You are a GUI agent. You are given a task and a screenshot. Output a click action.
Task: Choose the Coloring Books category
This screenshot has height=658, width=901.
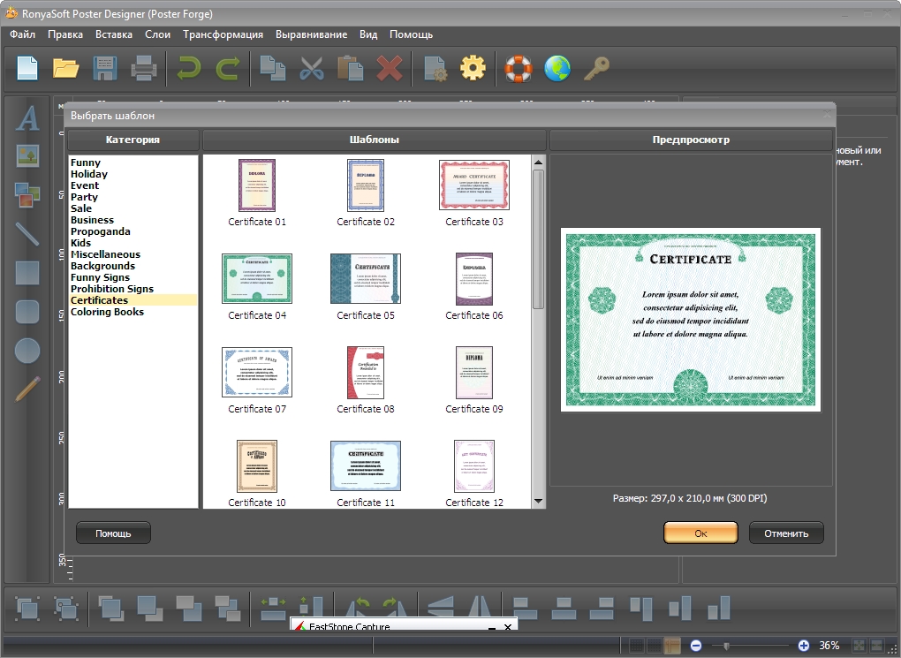(107, 312)
